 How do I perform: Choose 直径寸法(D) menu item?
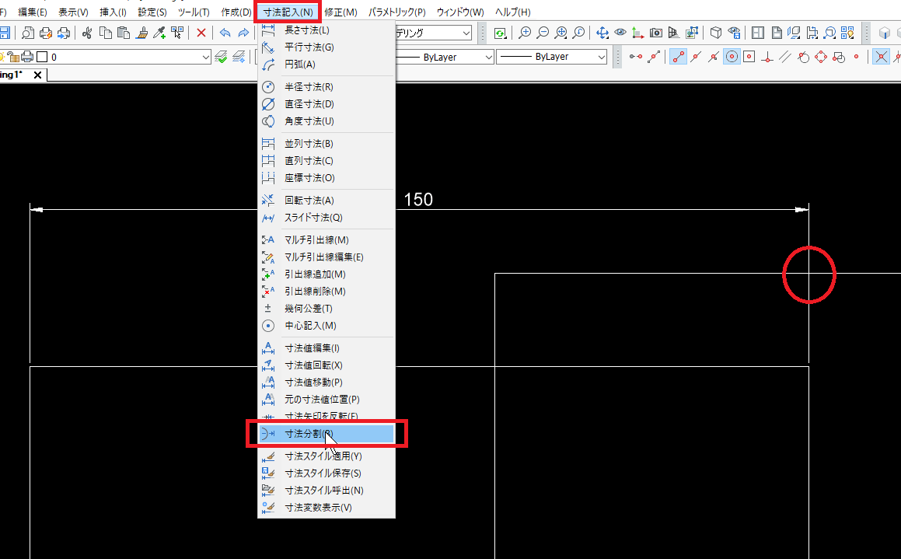[x=327, y=104]
